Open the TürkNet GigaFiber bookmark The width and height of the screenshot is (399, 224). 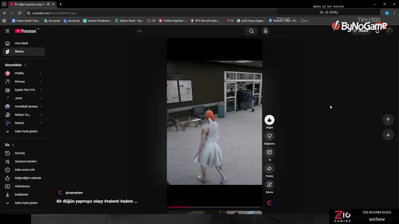(173, 21)
